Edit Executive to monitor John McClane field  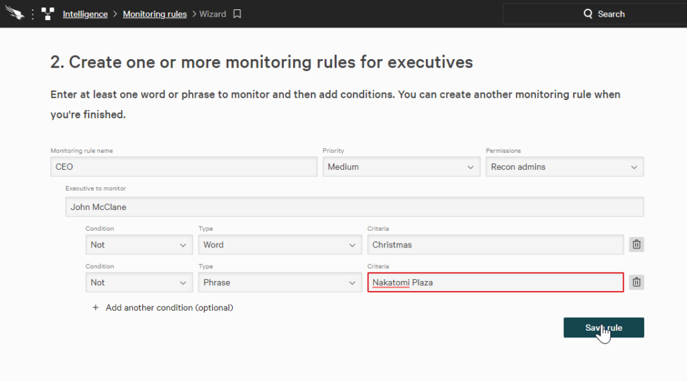click(x=354, y=207)
